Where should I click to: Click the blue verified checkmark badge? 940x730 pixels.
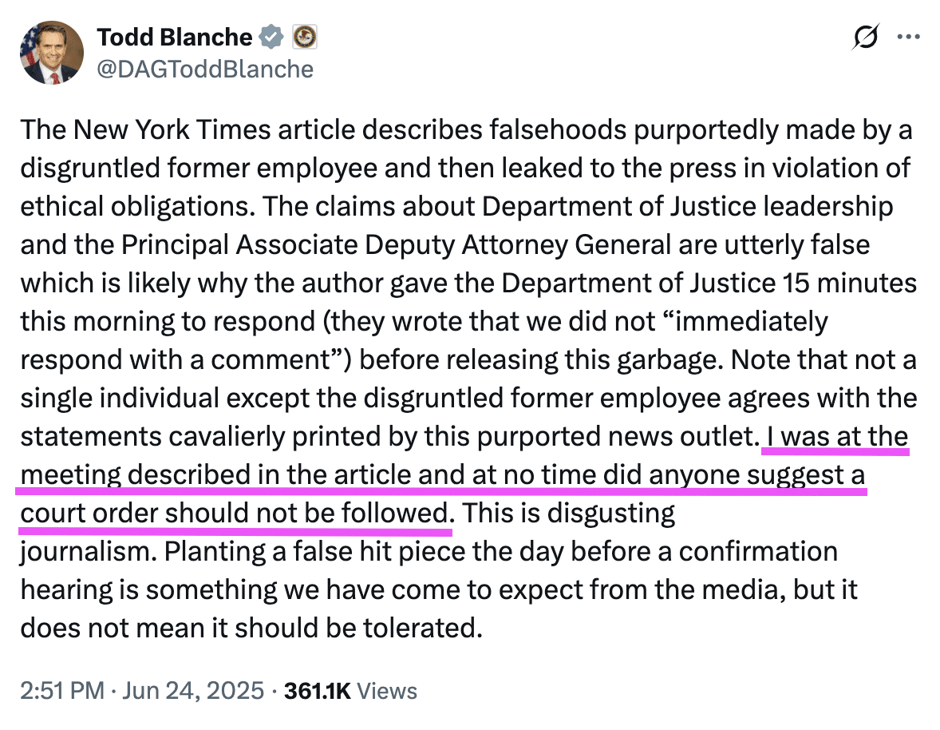click(271, 38)
